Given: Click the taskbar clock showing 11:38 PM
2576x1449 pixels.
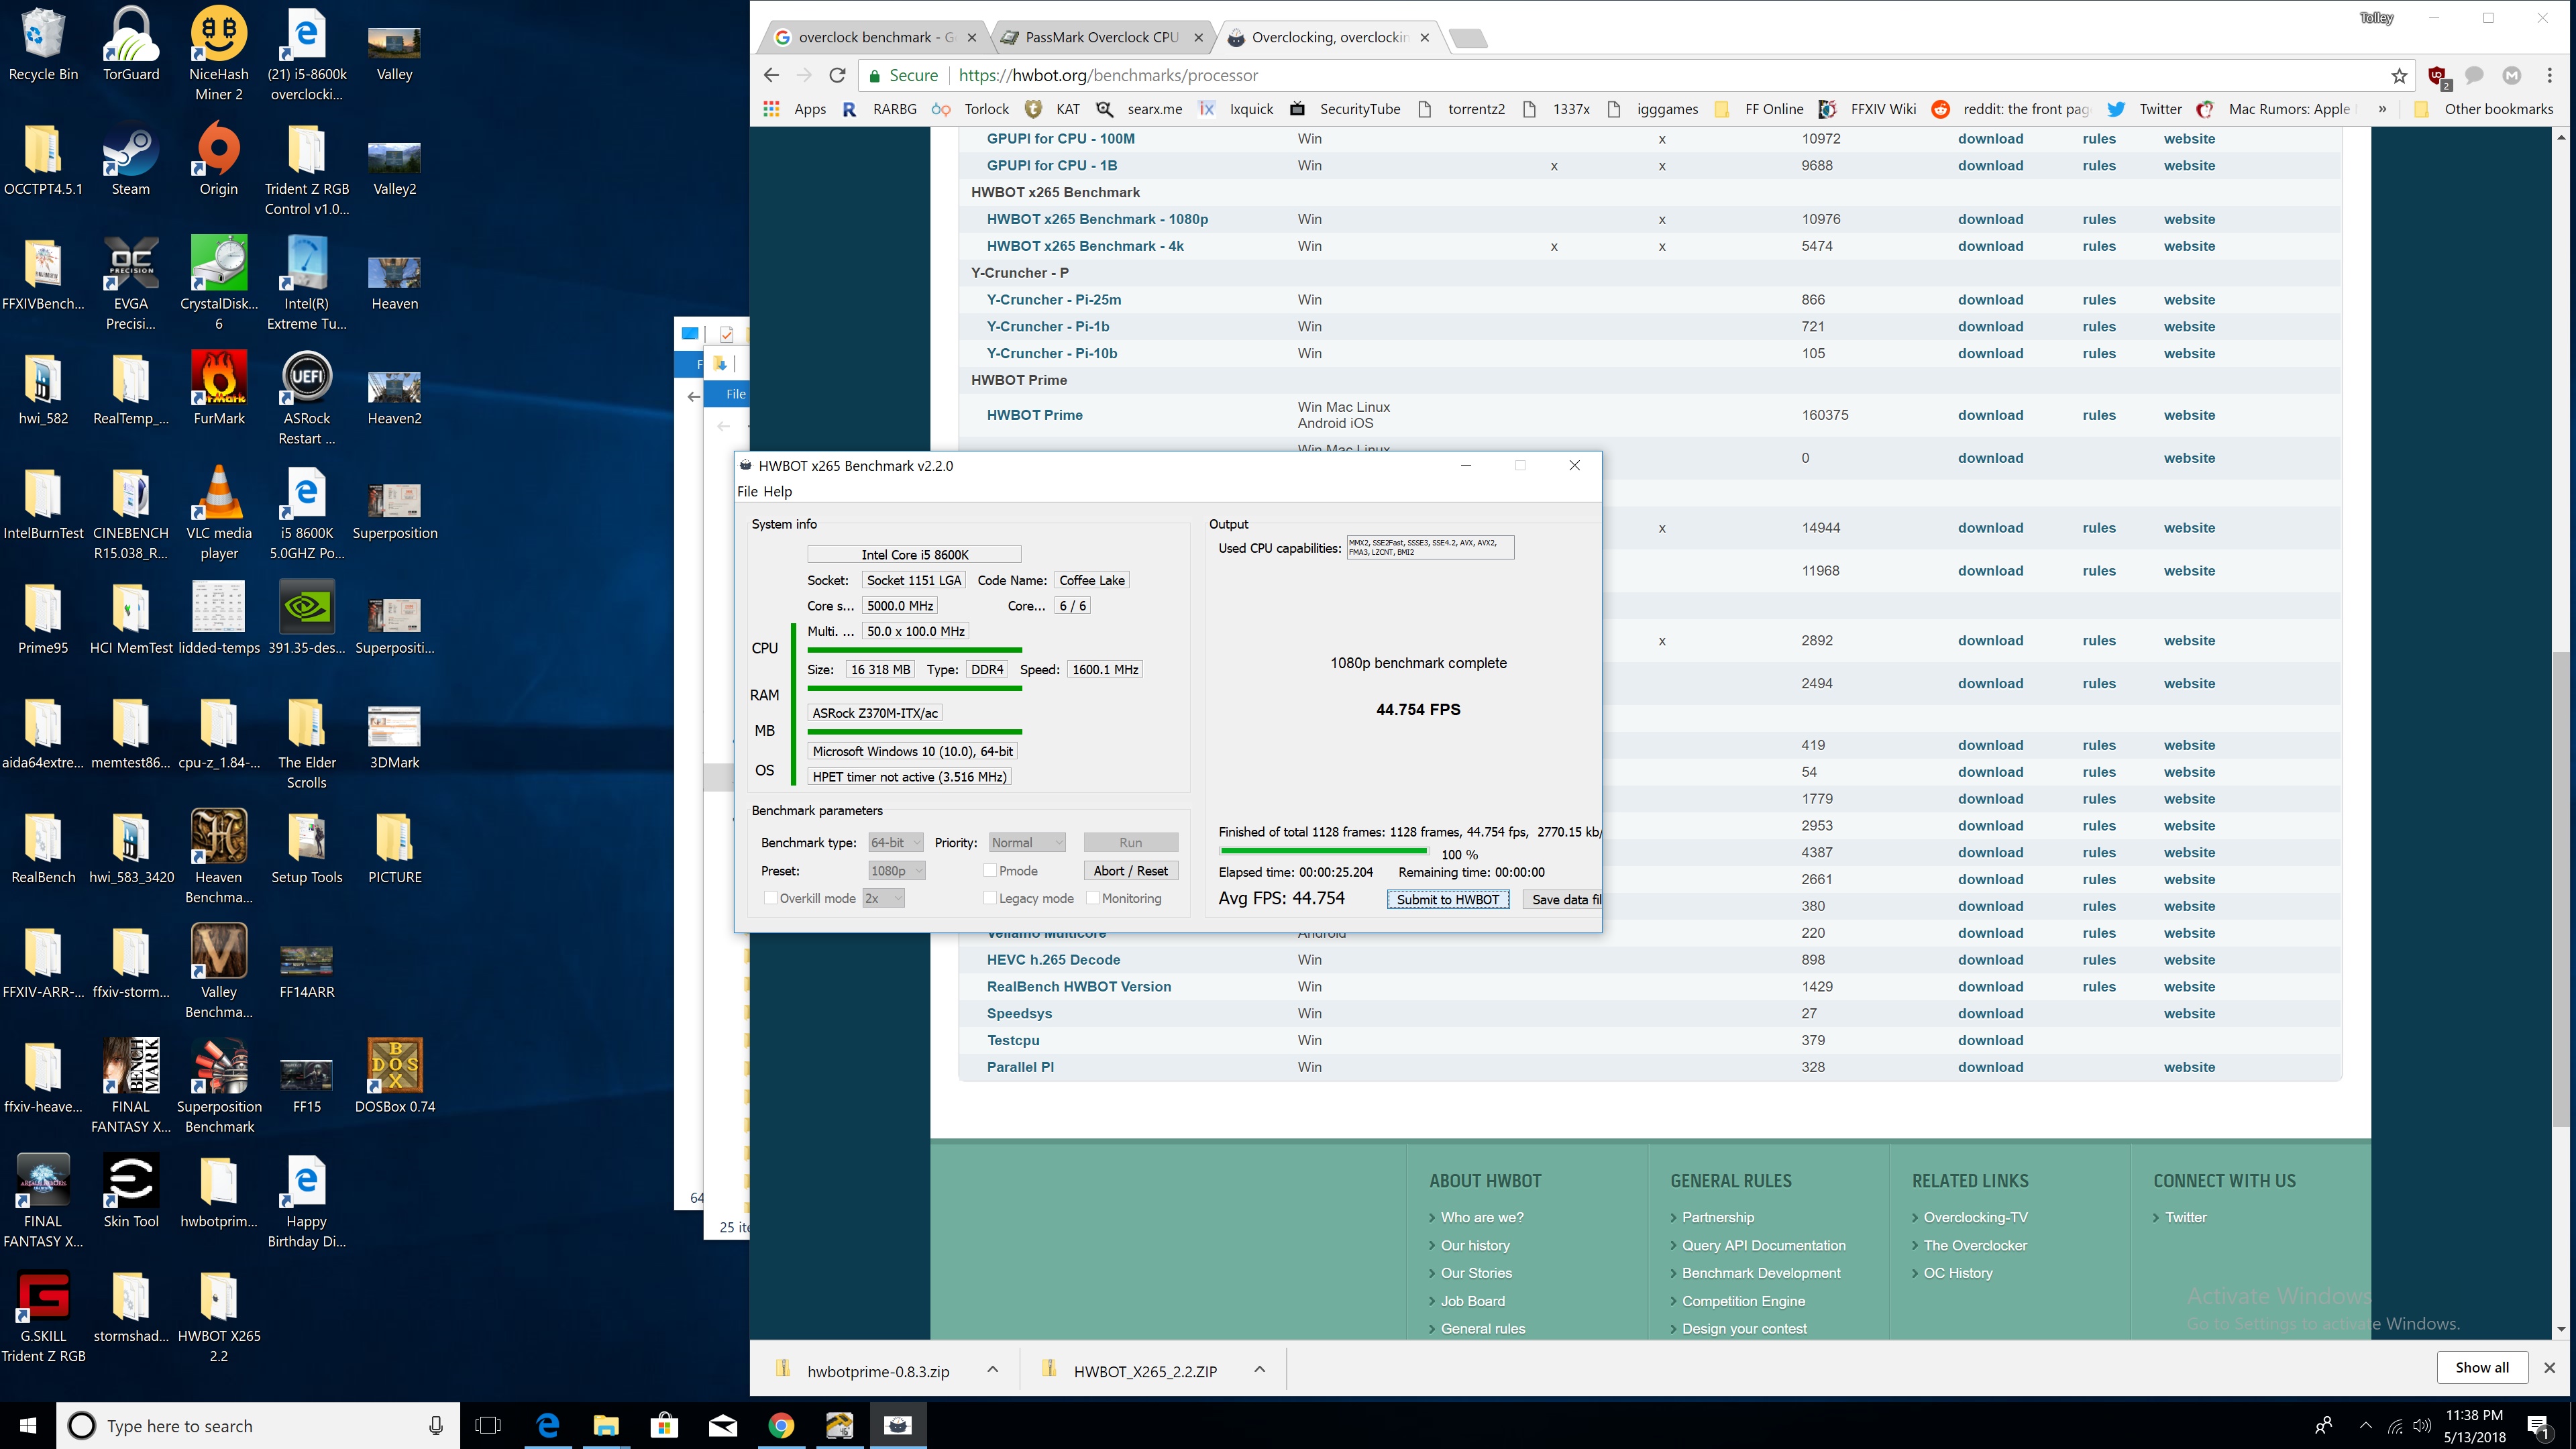Looking at the screenshot, I should (2474, 1425).
